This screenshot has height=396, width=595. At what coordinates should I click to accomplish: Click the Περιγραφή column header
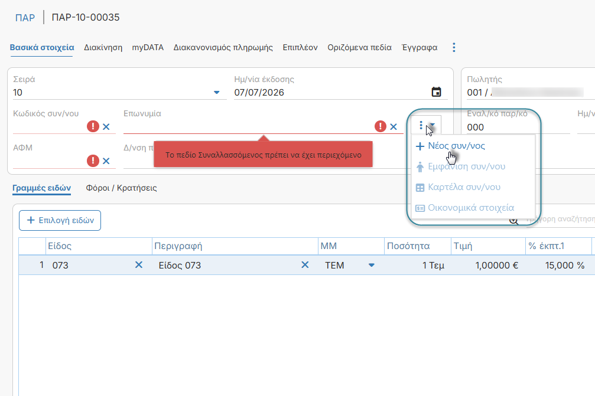tap(235, 246)
